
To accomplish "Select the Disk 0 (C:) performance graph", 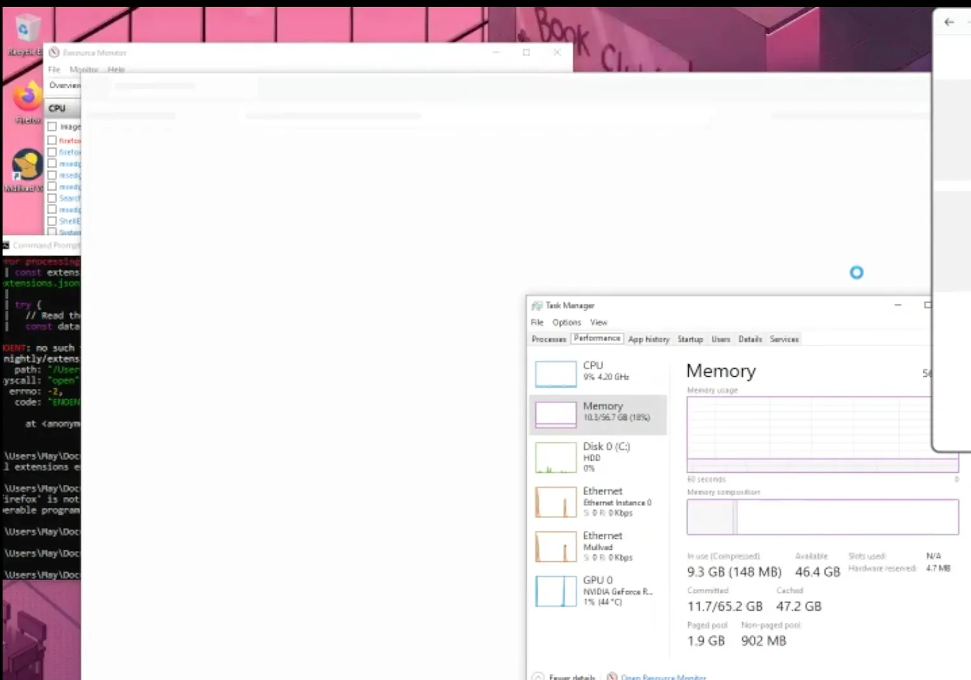I will pos(597,456).
